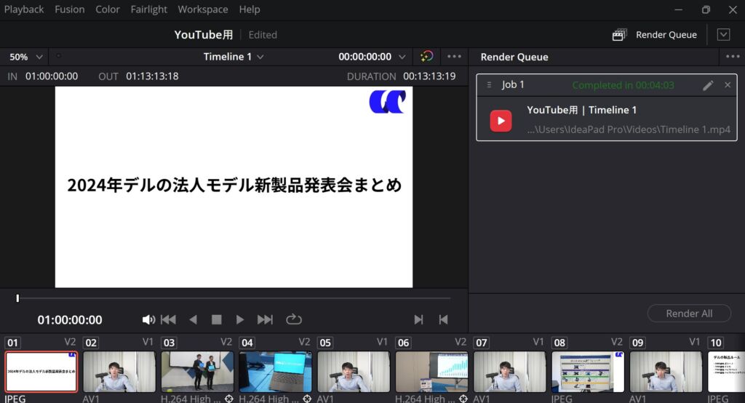The image size is (745, 403).
Task: Toggle the viewer speaker mute icon
Action: pos(148,319)
